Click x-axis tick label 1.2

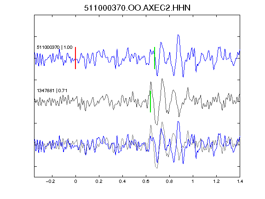tap(216, 181)
